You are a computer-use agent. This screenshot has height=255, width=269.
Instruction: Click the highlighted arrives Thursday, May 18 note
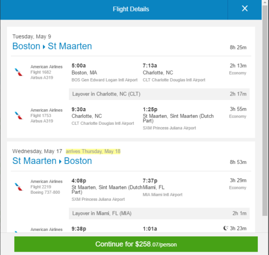tap(93, 151)
